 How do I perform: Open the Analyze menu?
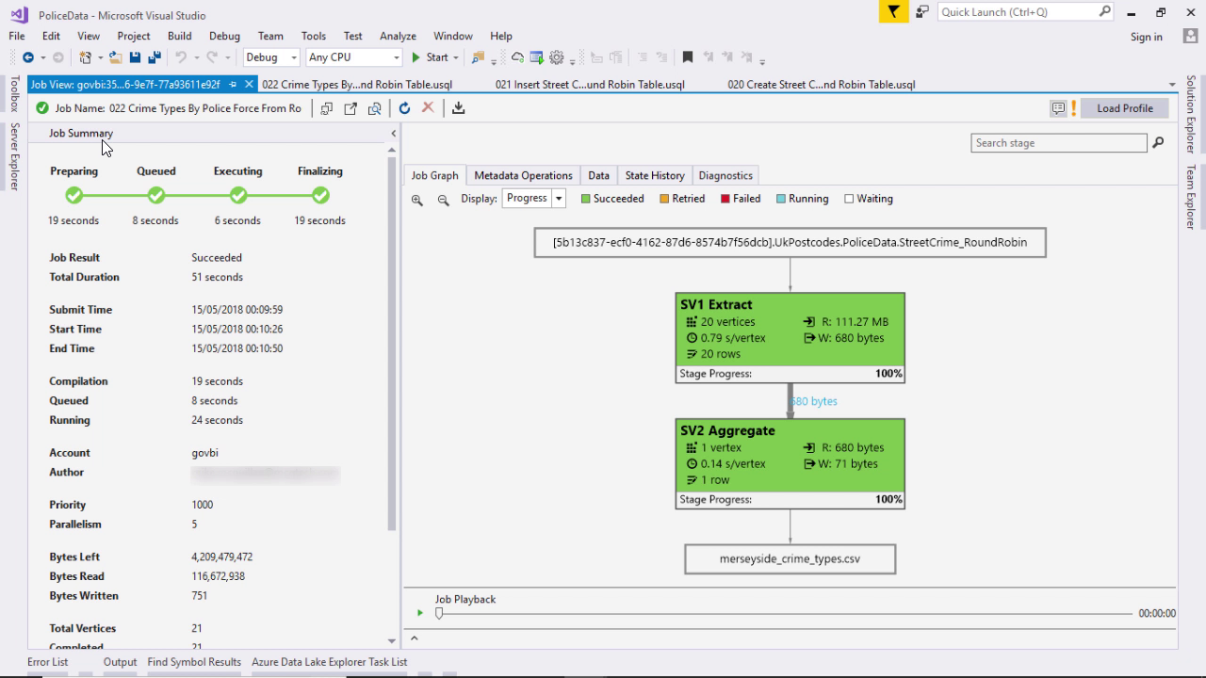[398, 36]
